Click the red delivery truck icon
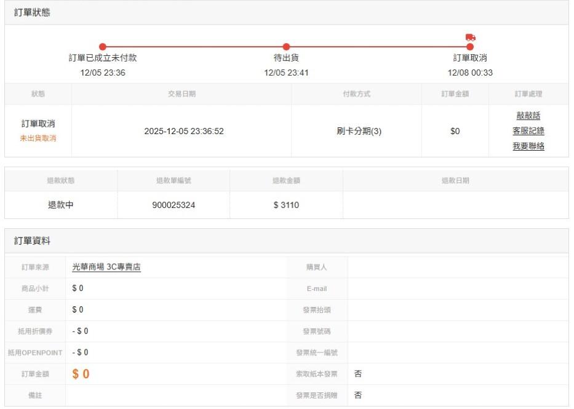The width and height of the screenshot is (574, 409). click(471, 38)
